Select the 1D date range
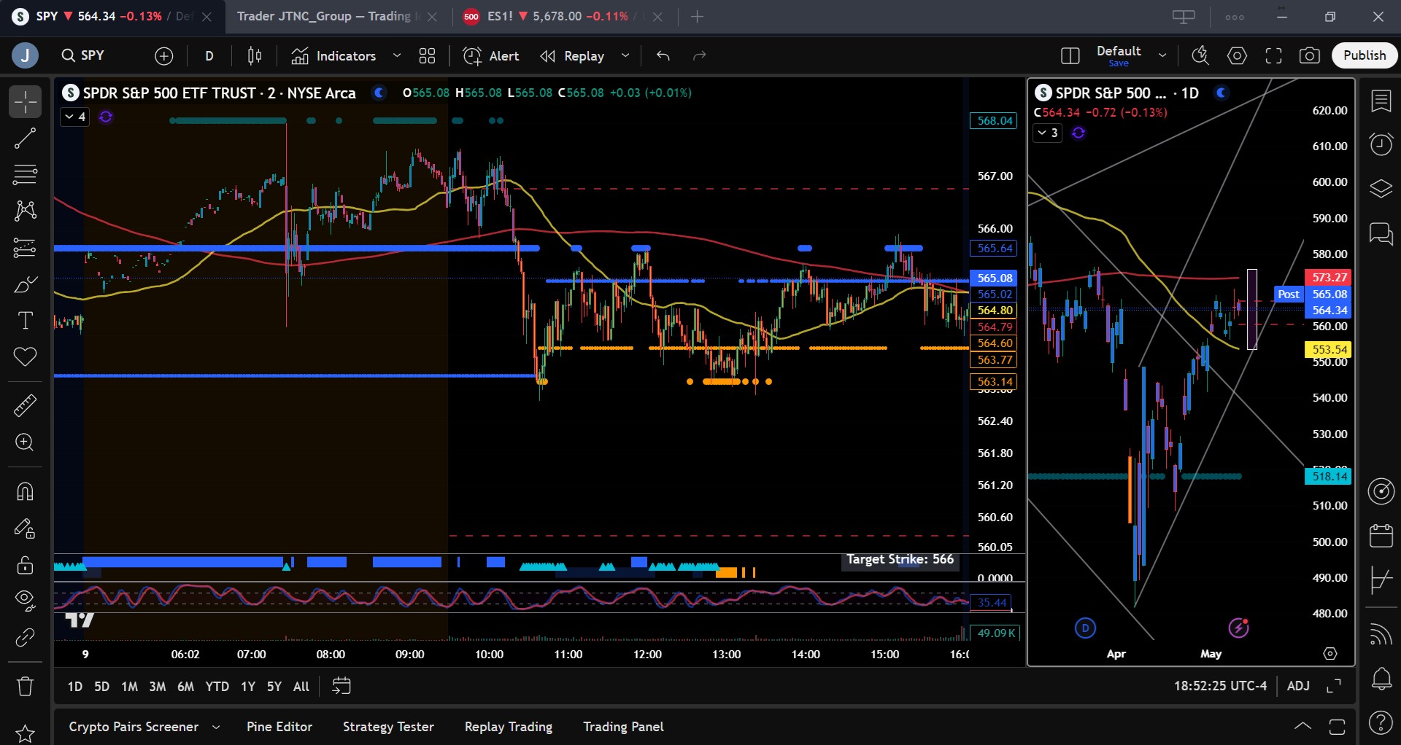The height and width of the screenshot is (745, 1401). coord(74,687)
